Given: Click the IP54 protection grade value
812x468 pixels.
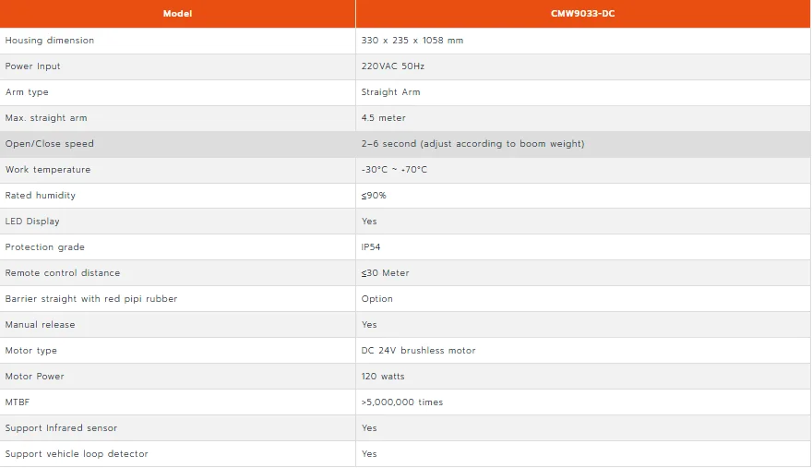Looking at the screenshot, I should point(371,247).
